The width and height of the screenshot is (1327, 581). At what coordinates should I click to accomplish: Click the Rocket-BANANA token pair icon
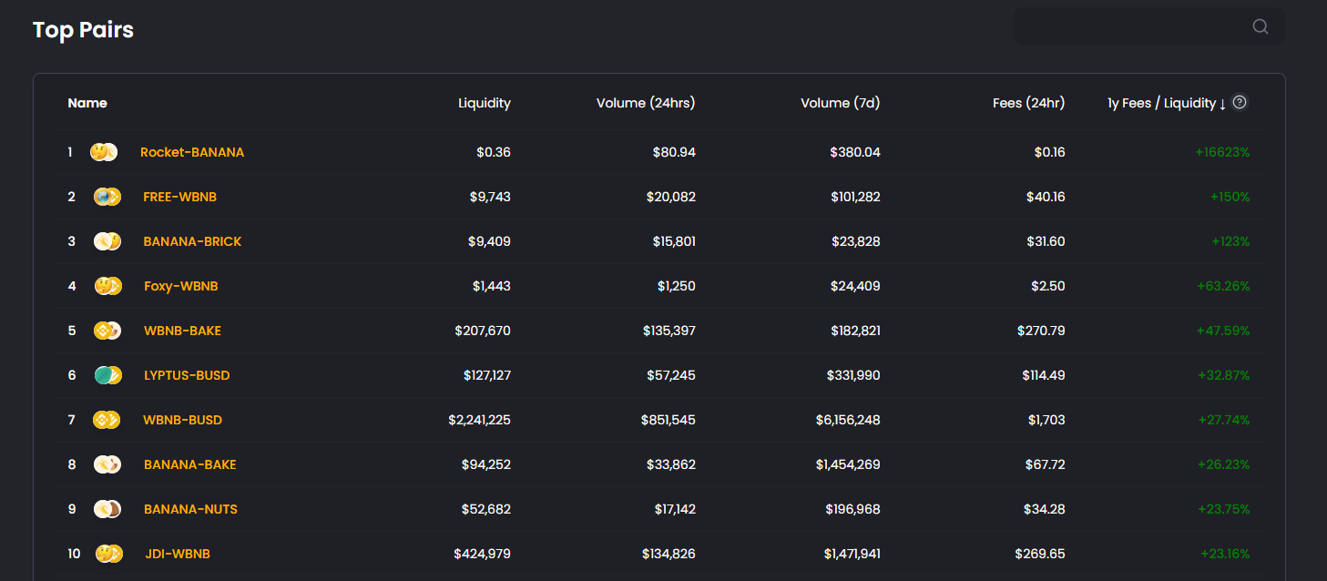(104, 152)
